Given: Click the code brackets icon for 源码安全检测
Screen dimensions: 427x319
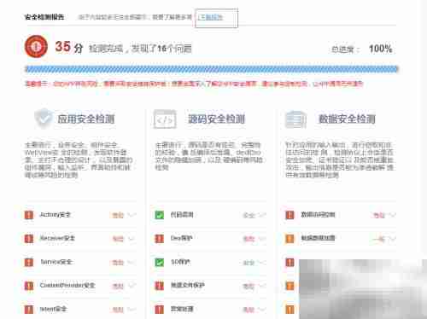Looking at the screenshot, I should [x=165, y=119].
